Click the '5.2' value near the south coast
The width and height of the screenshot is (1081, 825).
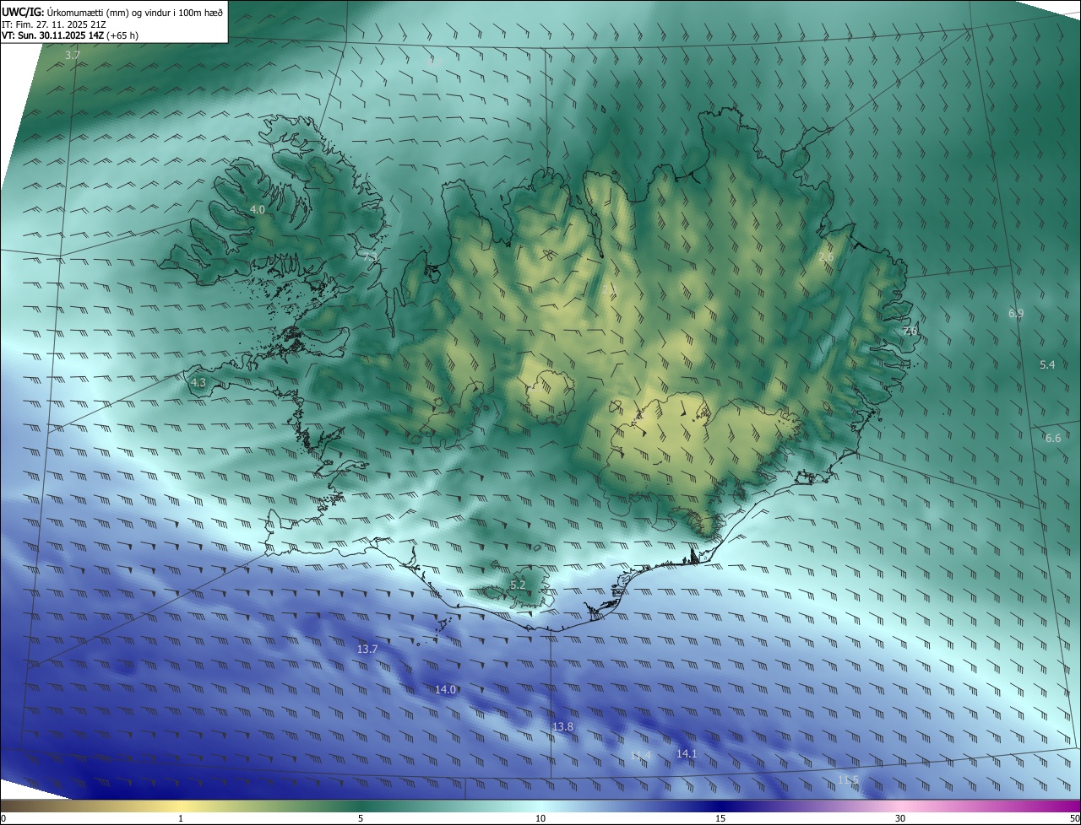[x=518, y=585]
